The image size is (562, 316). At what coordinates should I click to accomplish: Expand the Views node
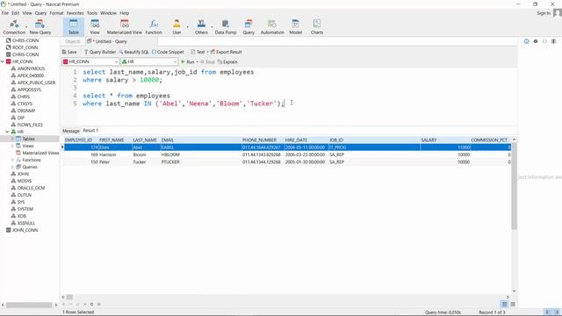coord(12,146)
